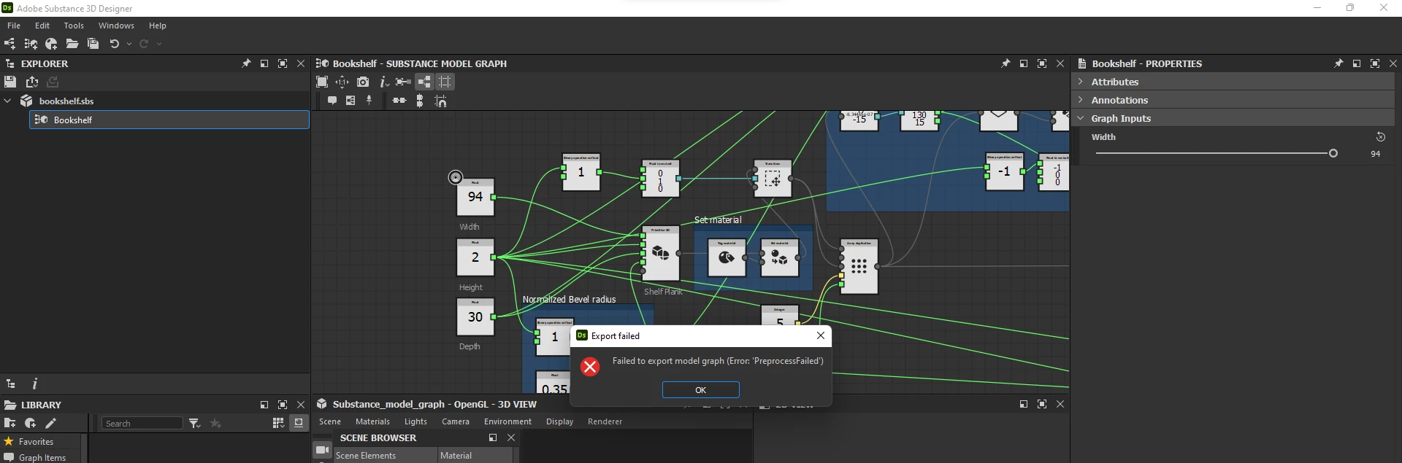1402x463 pixels.
Task: Pin the Explorer panel
Action: point(246,63)
